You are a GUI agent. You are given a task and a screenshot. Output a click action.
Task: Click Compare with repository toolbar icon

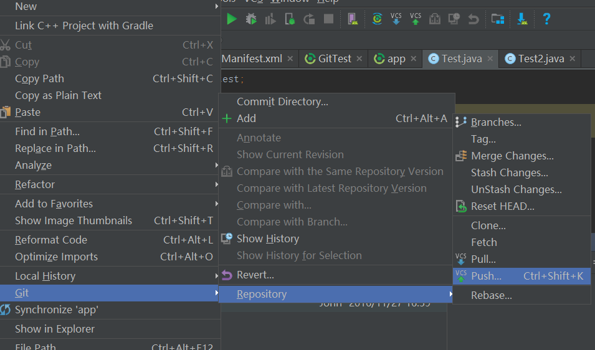435,19
